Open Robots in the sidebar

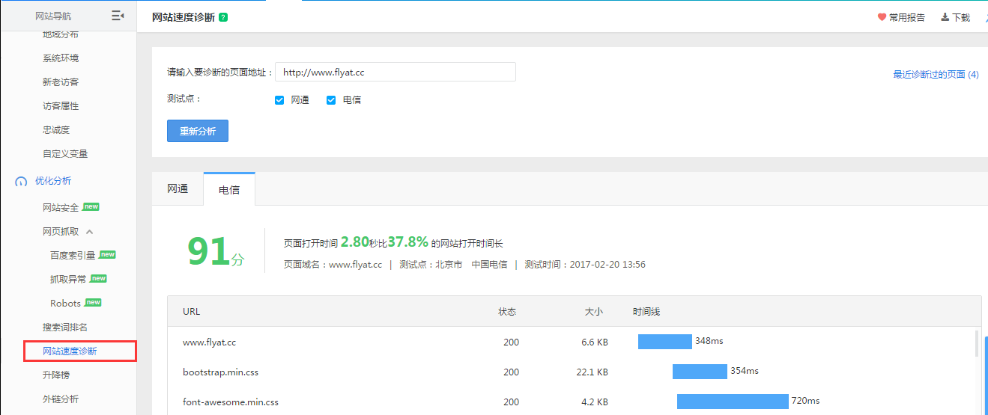[65, 304]
